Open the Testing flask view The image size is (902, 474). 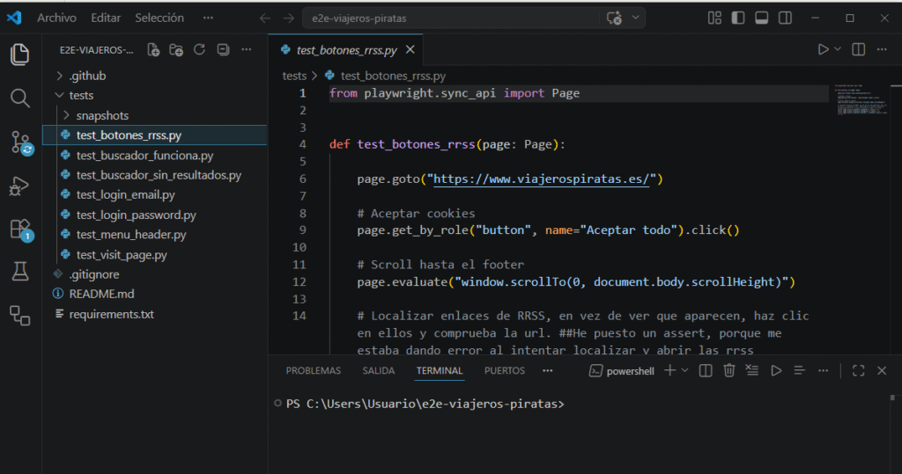pos(20,271)
